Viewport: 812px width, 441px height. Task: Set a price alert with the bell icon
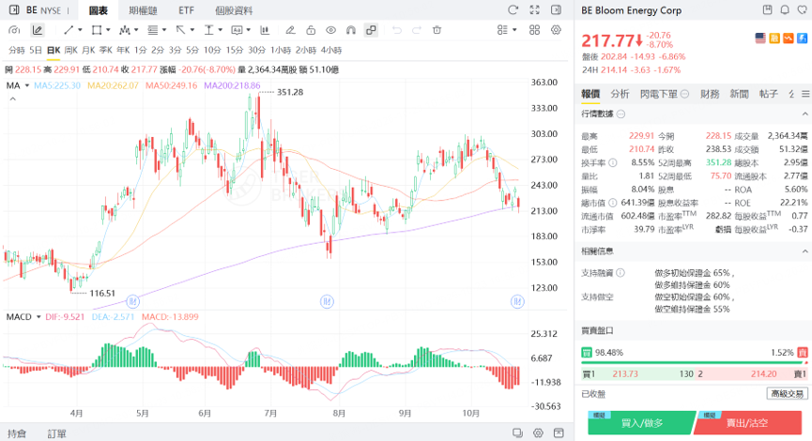pyautogui.click(x=785, y=9)
